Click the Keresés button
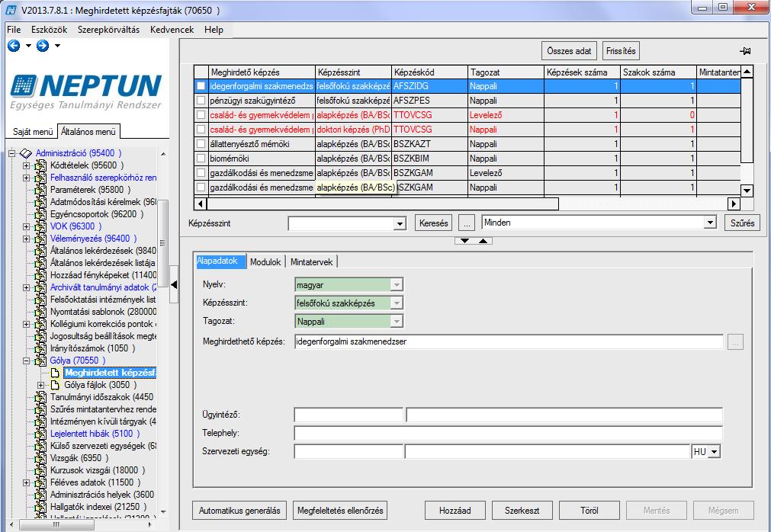 pyautogui.click(x=434, y=223)
